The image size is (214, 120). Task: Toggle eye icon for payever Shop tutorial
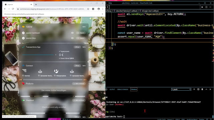(72, 38)
